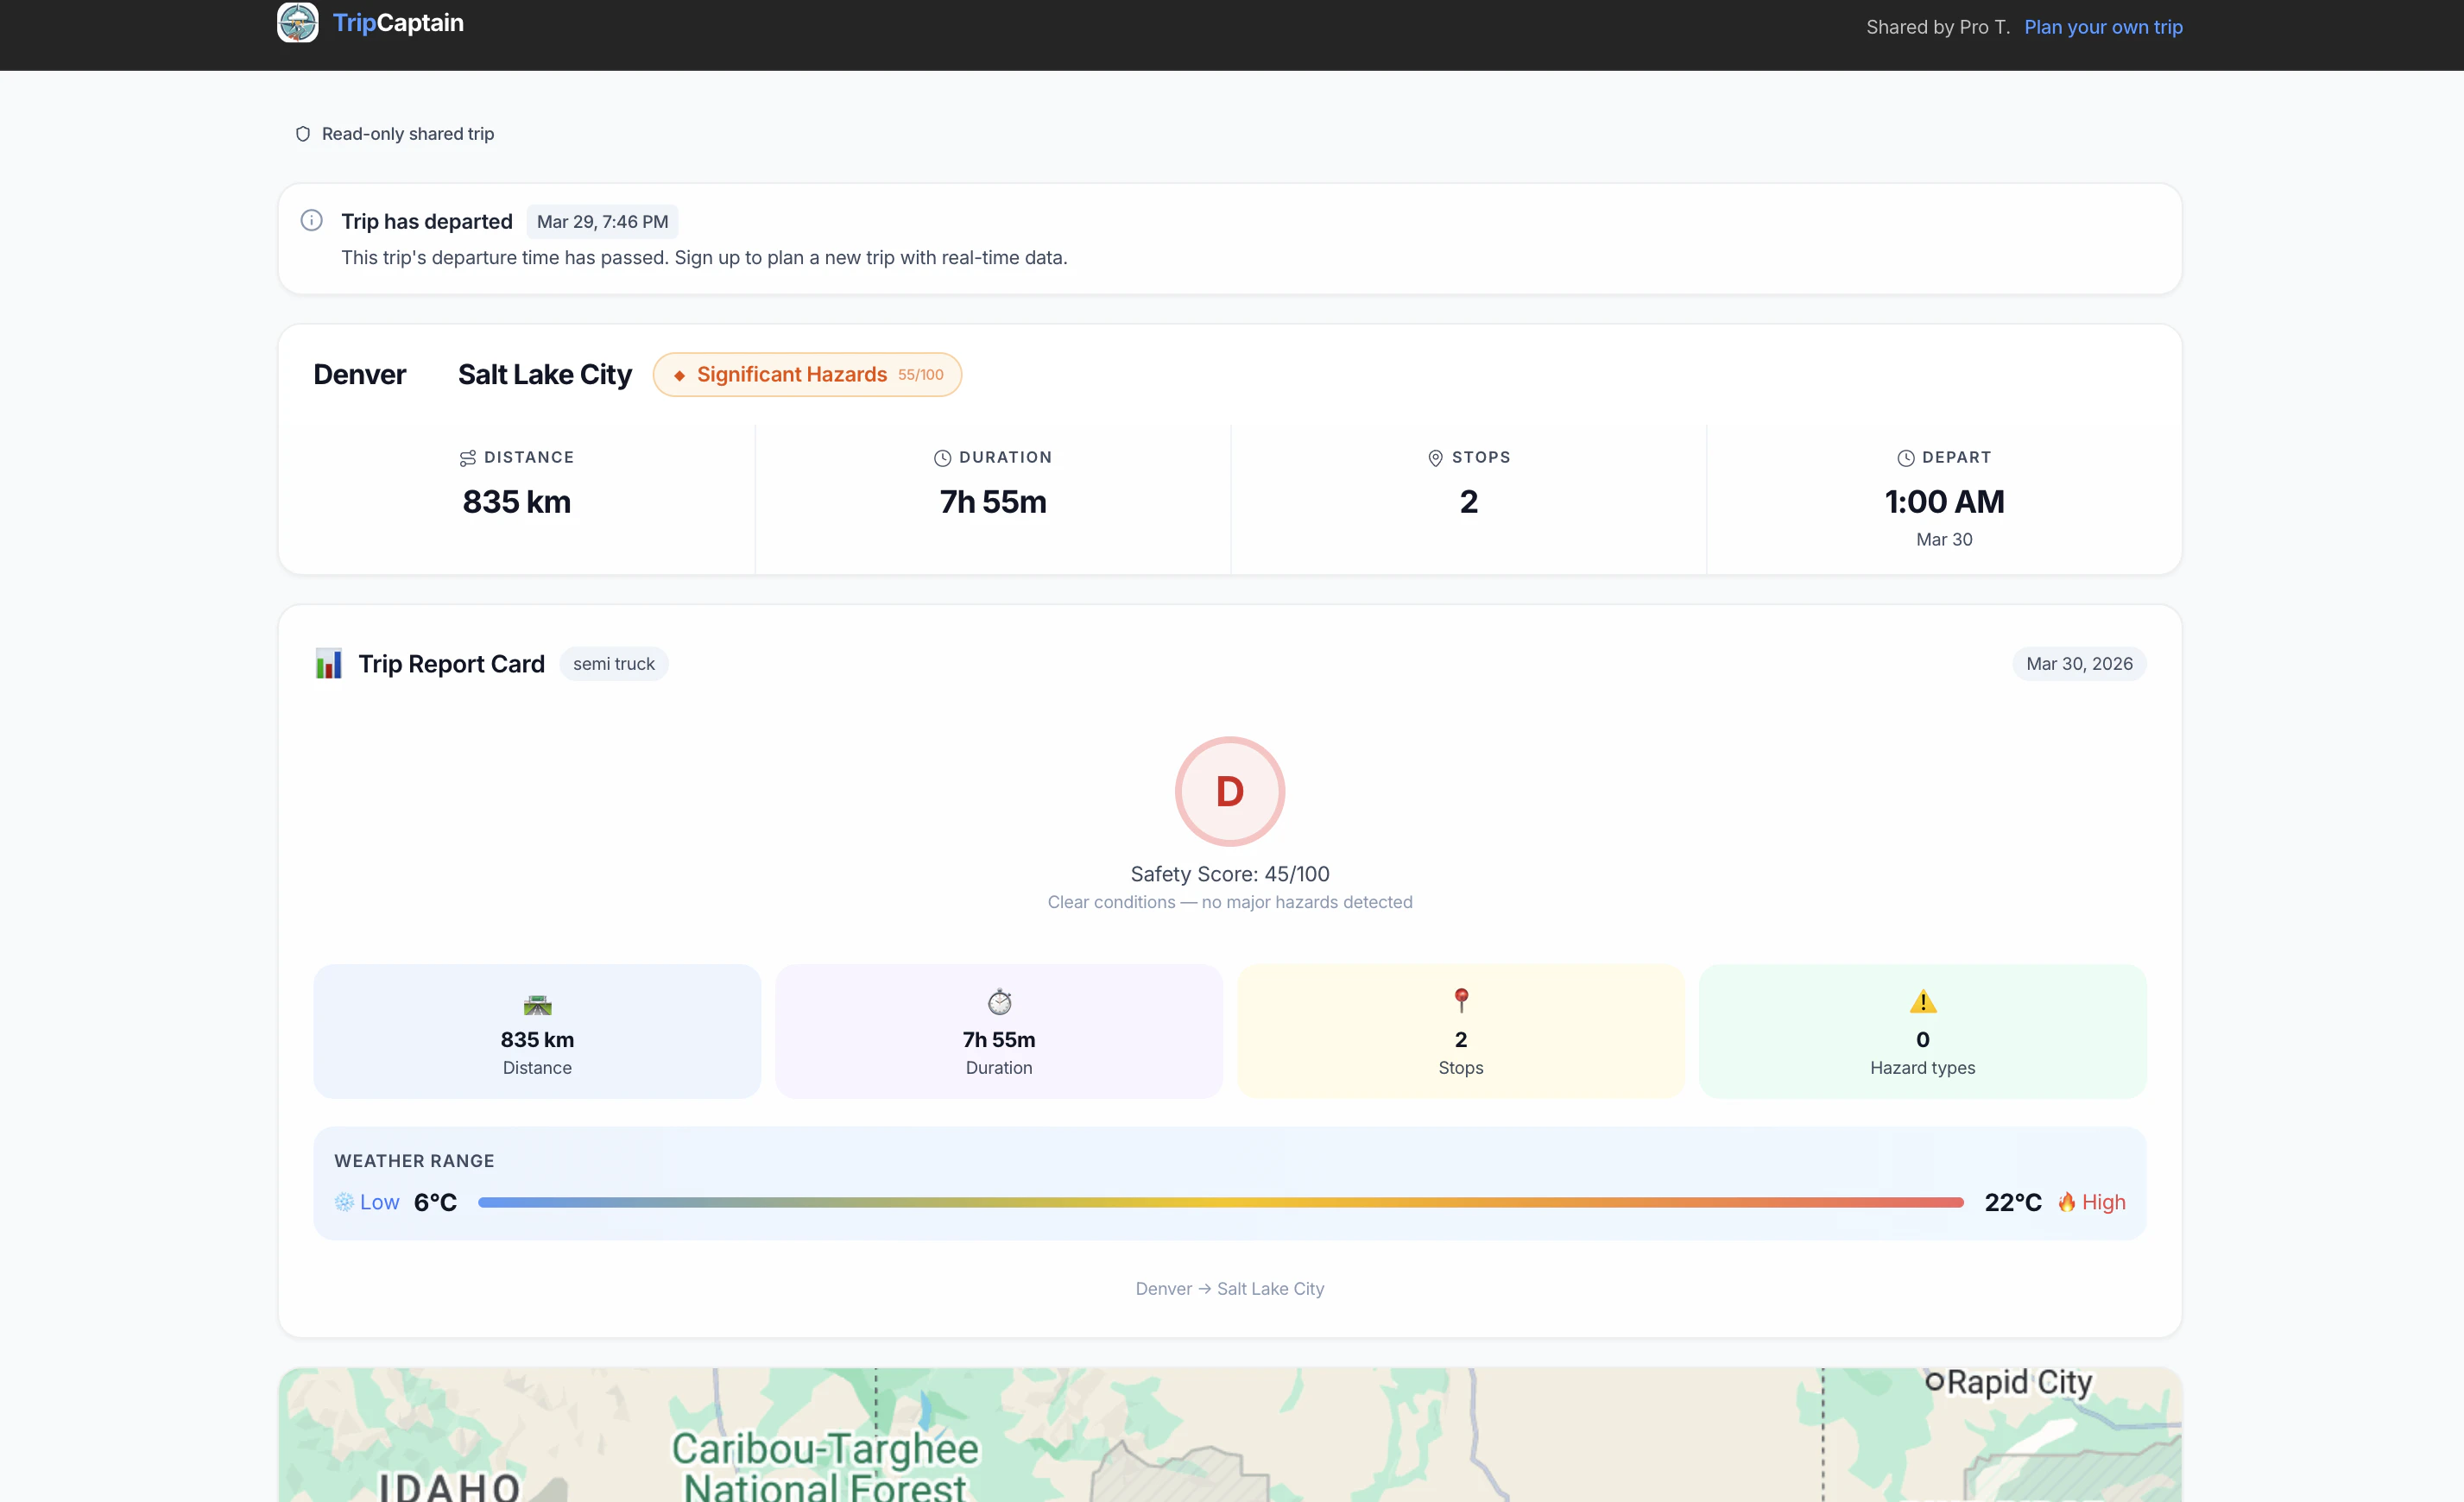This screenshot has height=1502, width=2464.
Task: Click the clock icon next to DURATION
Action: pos(942,458)
